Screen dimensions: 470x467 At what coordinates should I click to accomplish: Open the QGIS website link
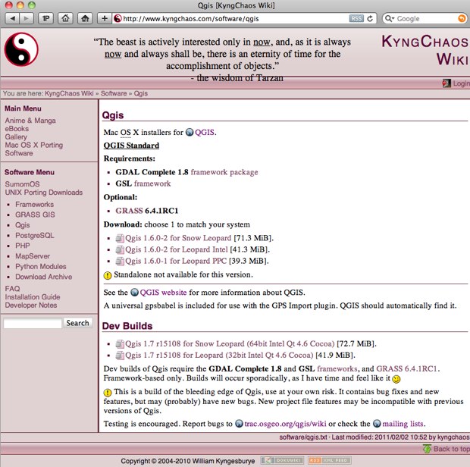pos(163,292)
